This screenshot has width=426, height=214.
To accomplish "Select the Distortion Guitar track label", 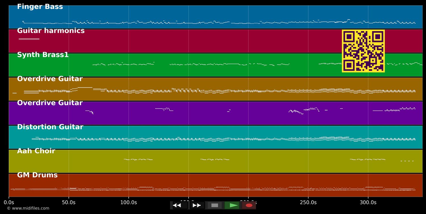I will coord(50,127).
